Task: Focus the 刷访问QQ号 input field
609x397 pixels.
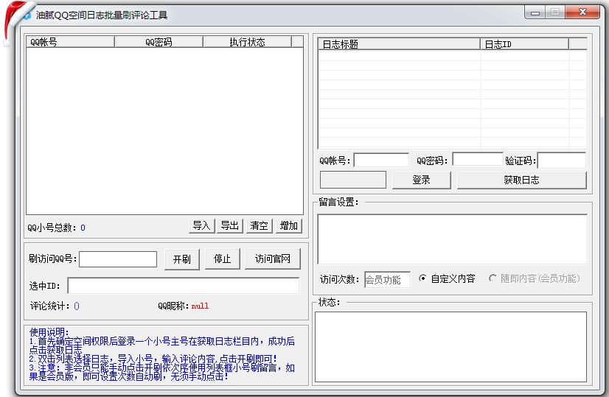Action: [118, 259]
